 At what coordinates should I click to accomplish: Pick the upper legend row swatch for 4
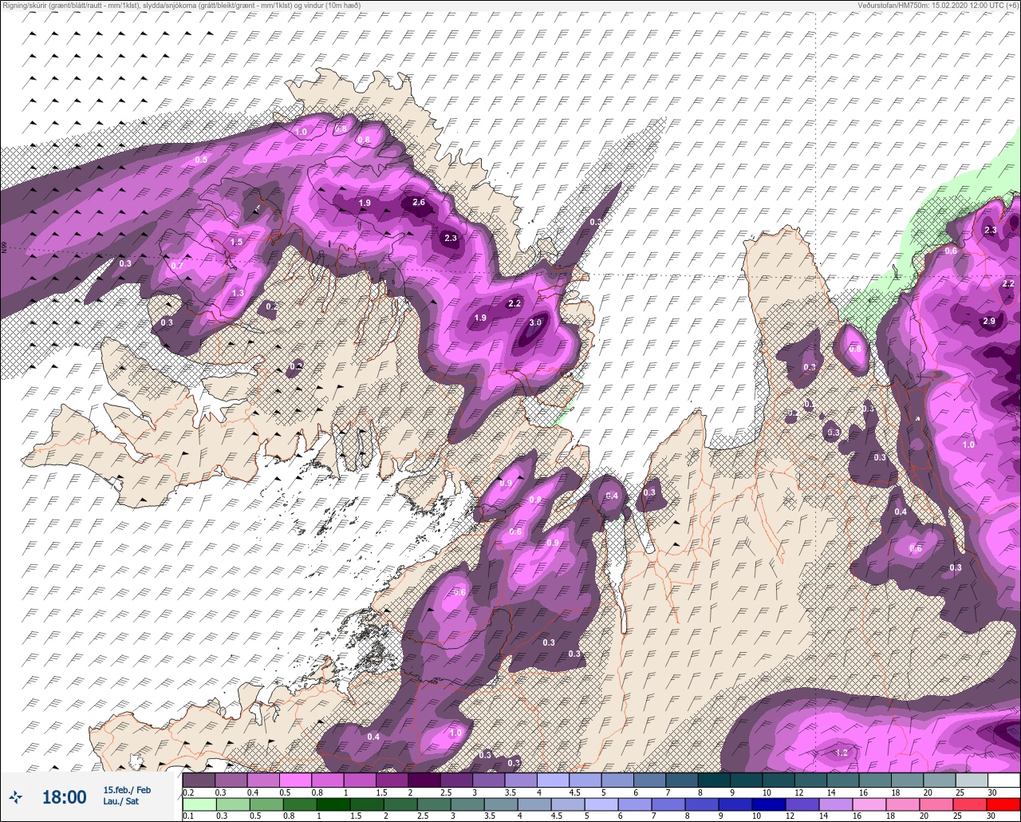pyautogui.click(x=553, y=780)
